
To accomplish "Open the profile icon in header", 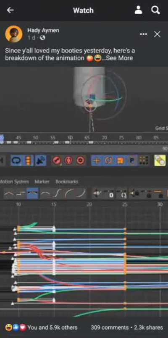I will coord(139,10).
